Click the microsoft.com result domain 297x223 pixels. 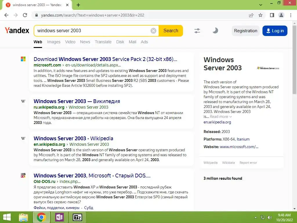point(47,65)
